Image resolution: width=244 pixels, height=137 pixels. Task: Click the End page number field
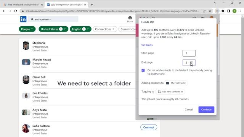tap(189, 62)
